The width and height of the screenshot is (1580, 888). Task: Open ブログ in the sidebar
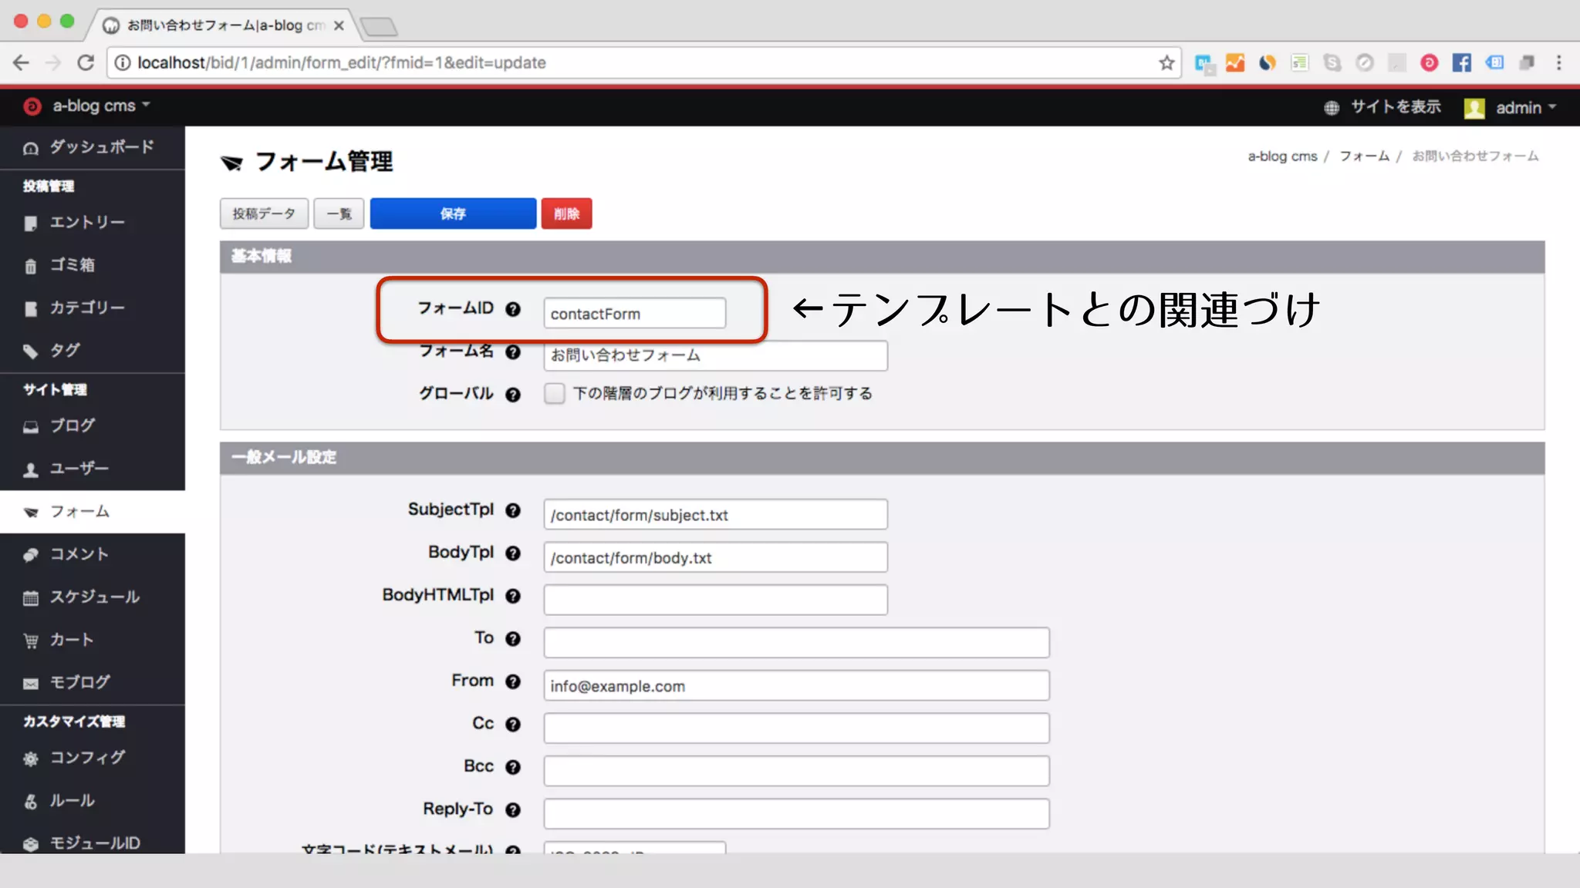click(93, 425)
